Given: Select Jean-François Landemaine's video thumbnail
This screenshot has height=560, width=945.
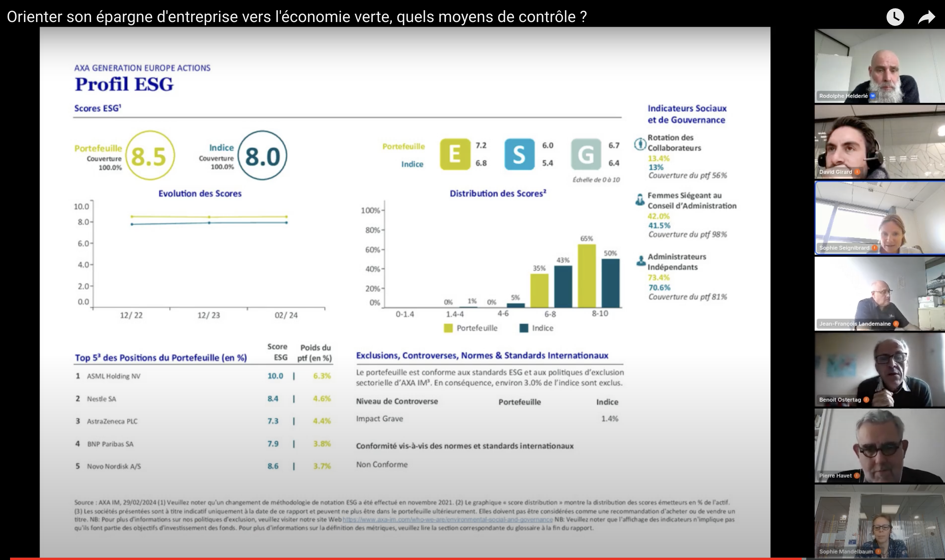Looking at the screenshot, I should [x=879, y=294].
